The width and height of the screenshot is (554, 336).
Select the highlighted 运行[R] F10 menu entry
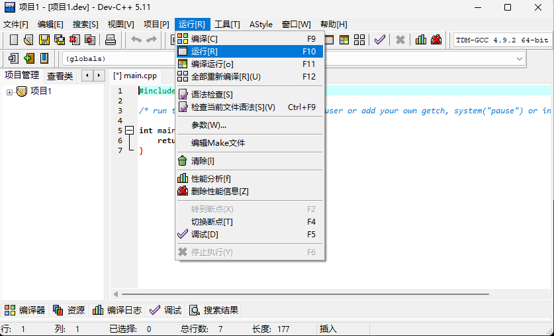pyautogui.click(x=250, y=52)
